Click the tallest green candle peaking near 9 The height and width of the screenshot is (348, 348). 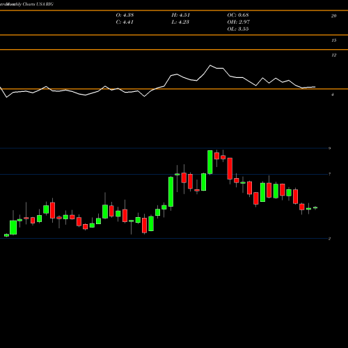(x=210, y=162)
